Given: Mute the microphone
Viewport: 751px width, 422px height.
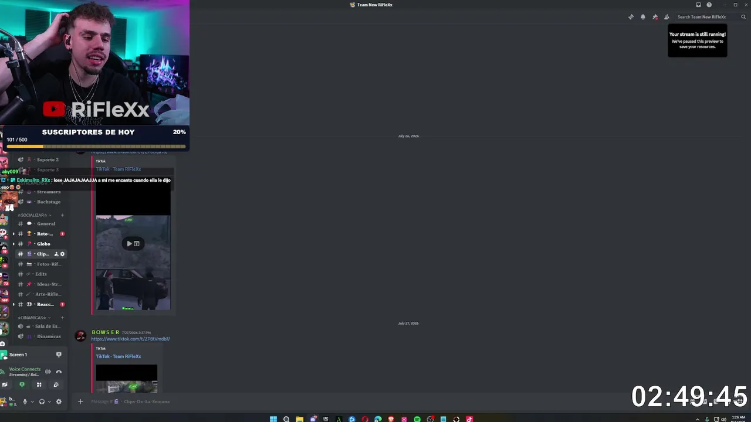Looking at the screenshot, I should [x=25, y=401].
